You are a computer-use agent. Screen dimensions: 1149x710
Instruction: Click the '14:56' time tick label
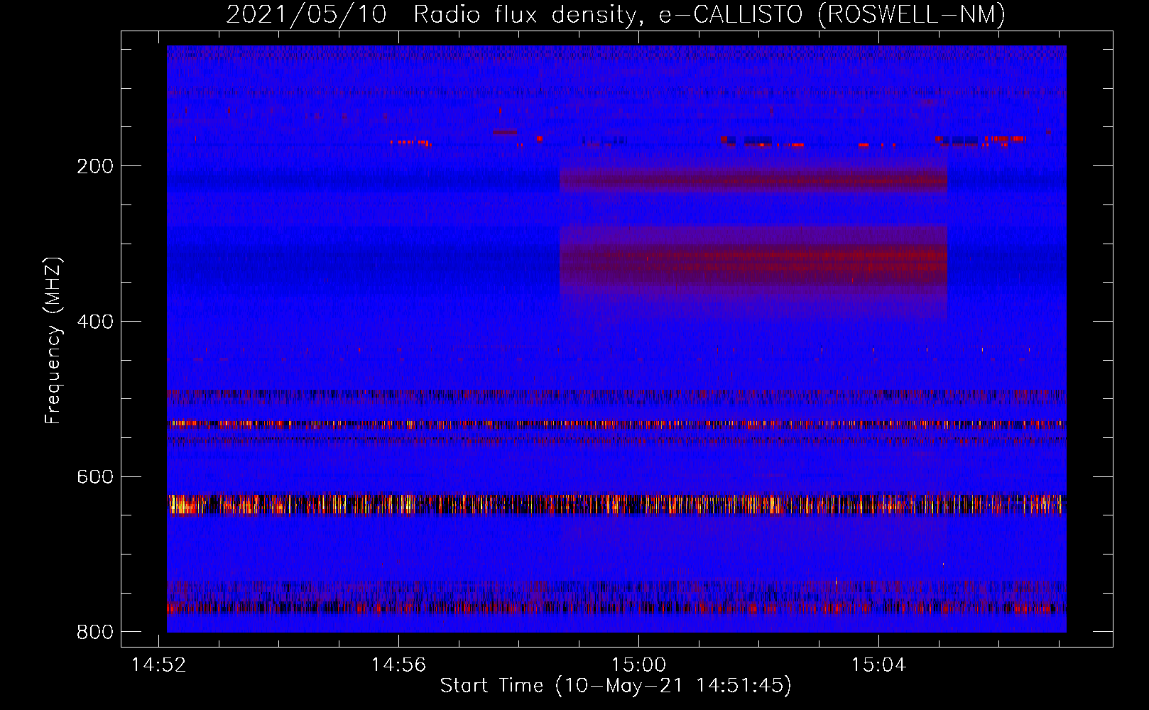click(398, 665)
